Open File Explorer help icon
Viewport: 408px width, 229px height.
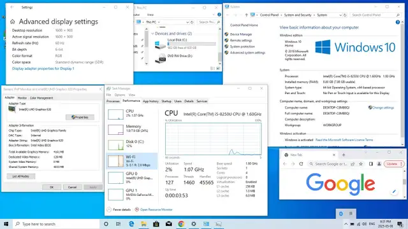pyautogui.click(x=219, y=15)
